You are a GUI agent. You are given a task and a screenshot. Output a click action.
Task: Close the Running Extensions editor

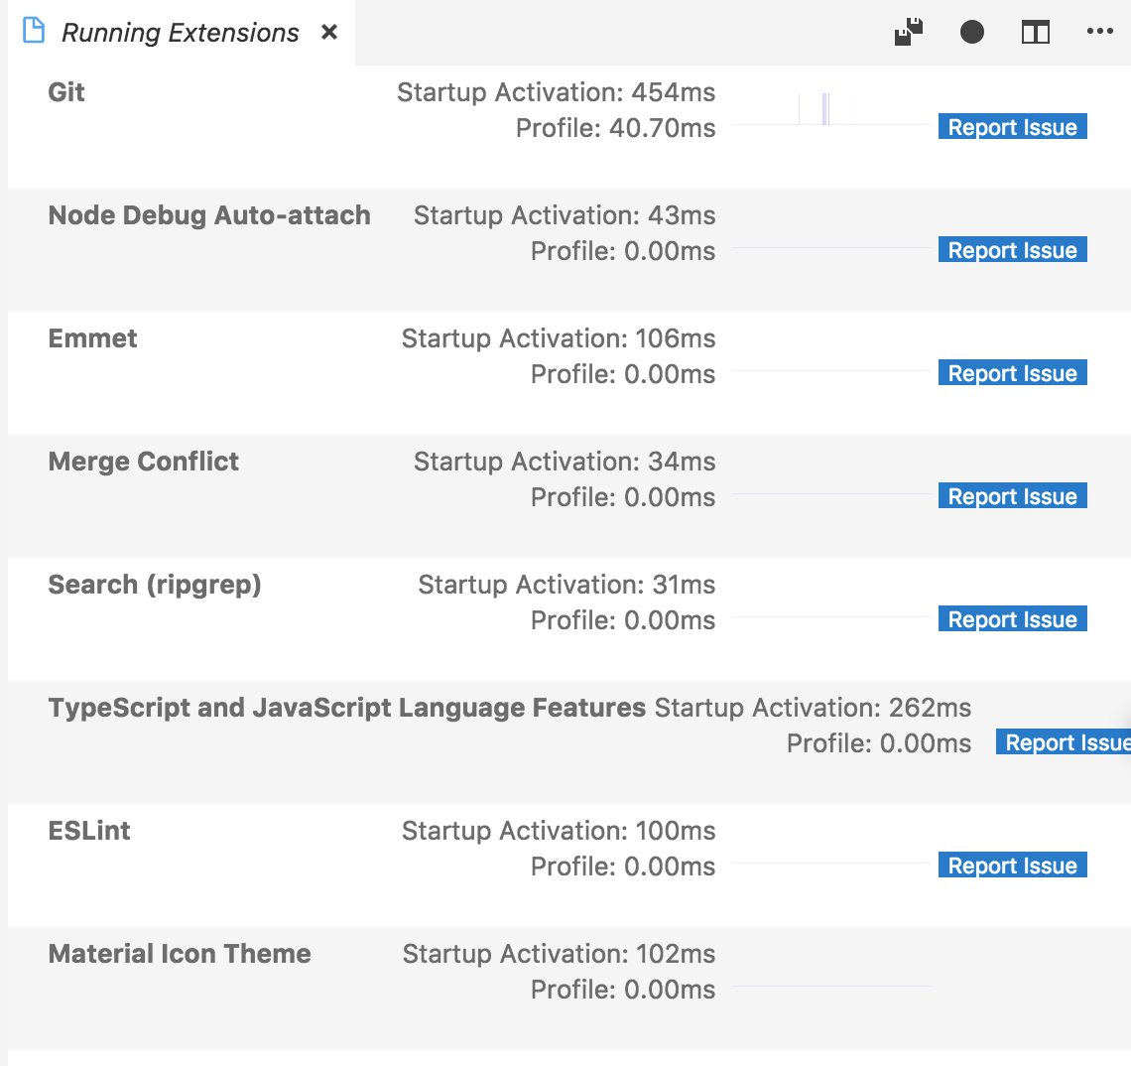coord(328,32)
